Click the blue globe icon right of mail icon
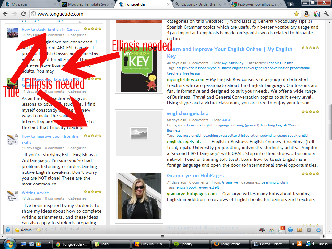332x249 pixels. pos(290,230)
